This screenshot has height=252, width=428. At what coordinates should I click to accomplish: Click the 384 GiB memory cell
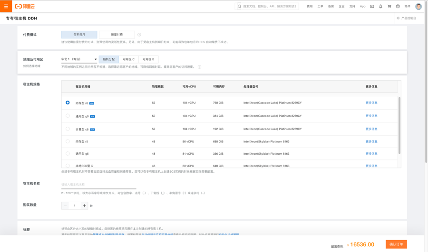218,116
